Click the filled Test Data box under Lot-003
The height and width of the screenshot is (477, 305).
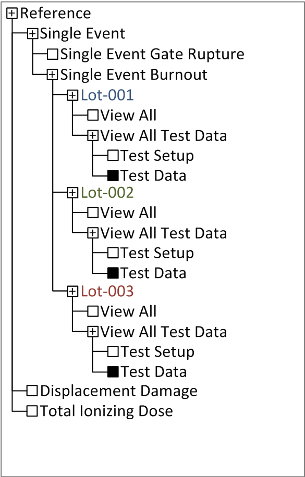[x=113, y=372]
